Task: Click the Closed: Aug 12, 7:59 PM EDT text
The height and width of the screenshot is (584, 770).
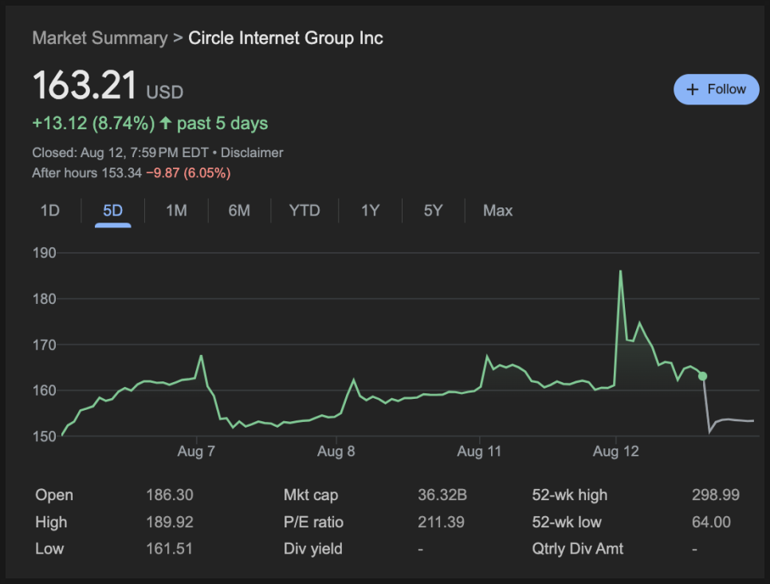Action: pos(120,153)
